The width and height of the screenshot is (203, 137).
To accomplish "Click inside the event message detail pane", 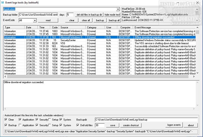I will pos(99,94).
